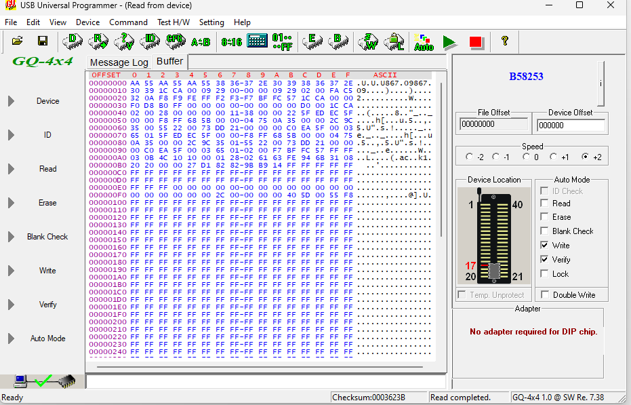Switch to the Message Log tab
This screenshot has width=631, height=405.
[x=119, y=62]
